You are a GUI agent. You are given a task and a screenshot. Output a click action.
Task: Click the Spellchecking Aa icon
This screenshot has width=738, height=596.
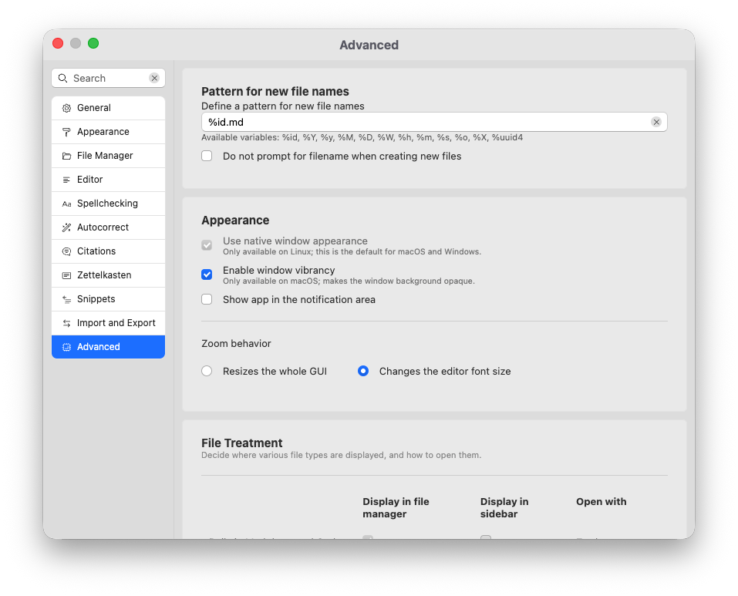[x=66, y=204]
